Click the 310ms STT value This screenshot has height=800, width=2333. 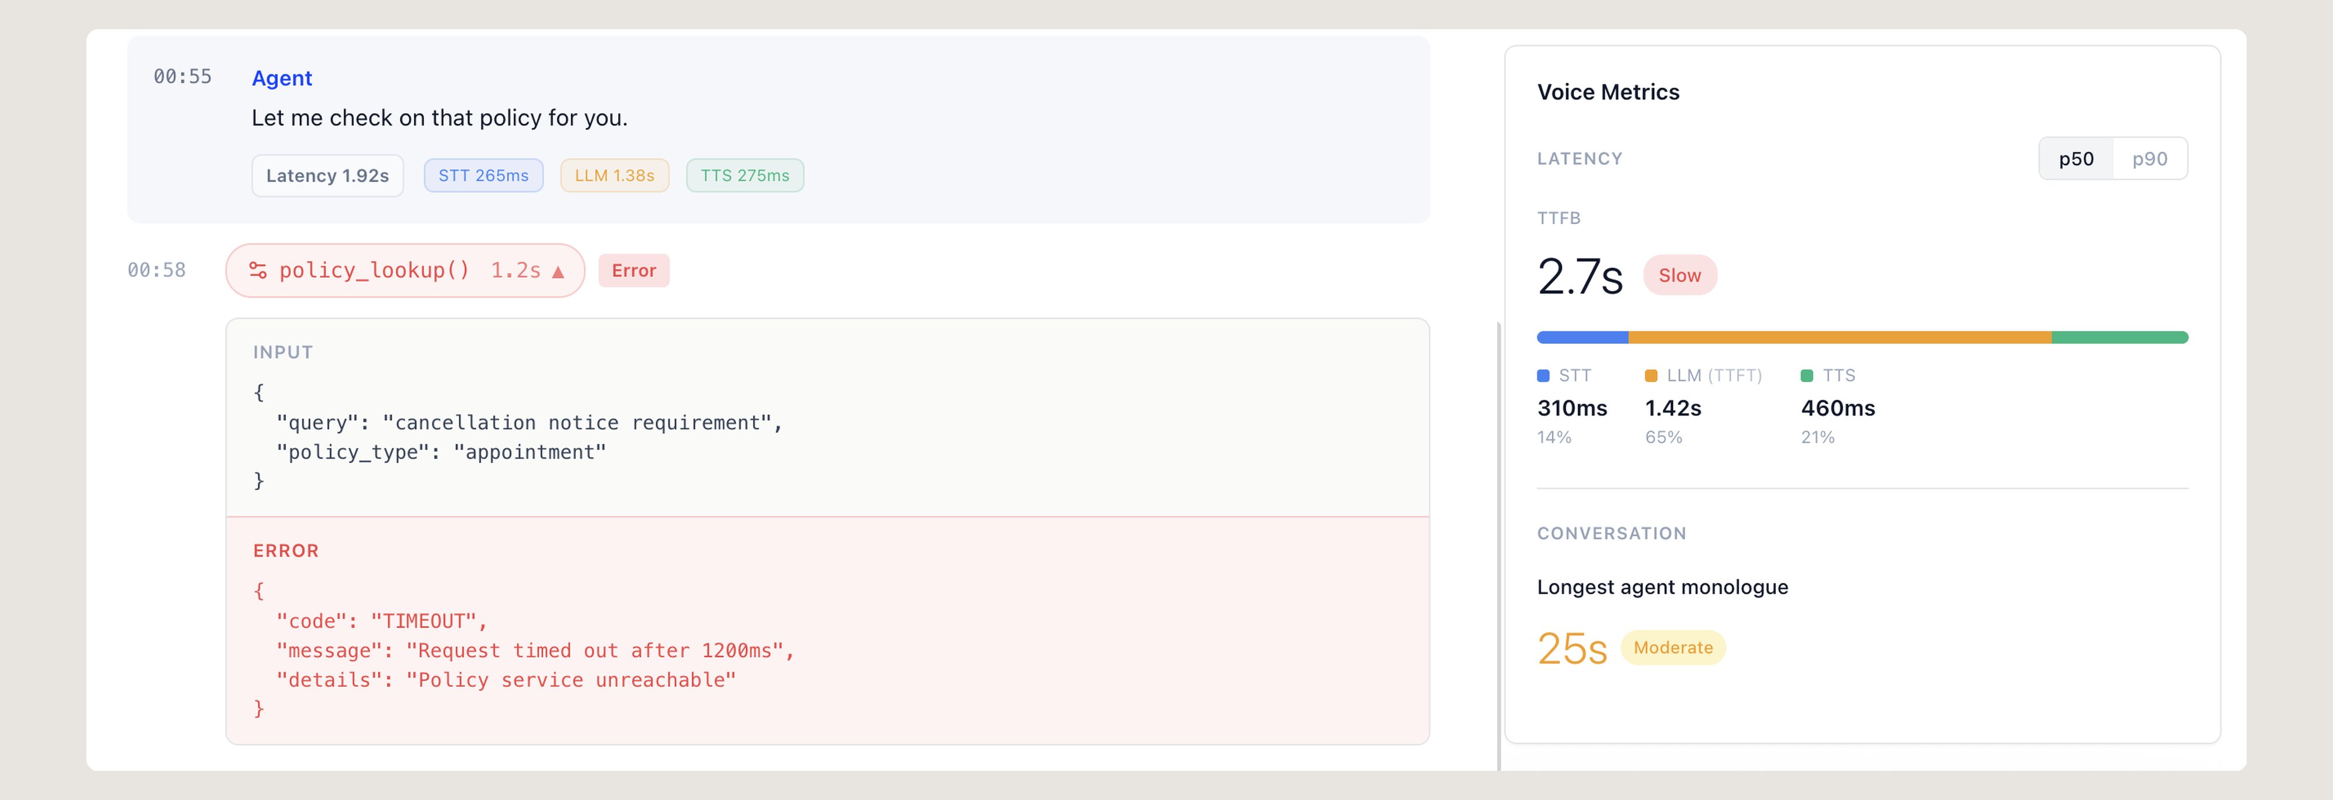tap(1572, 408)
